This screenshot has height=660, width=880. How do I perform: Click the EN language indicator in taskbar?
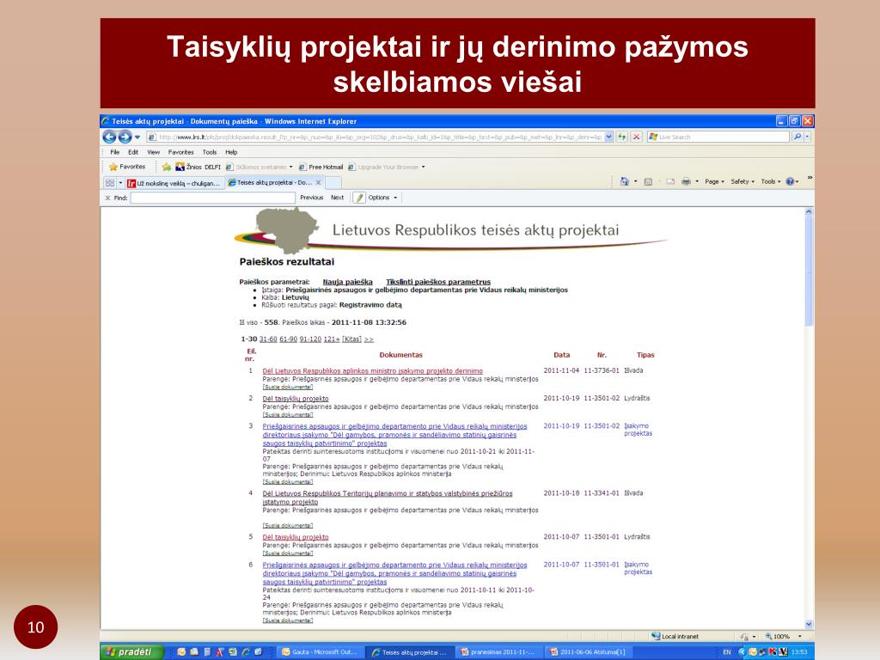click(727, 652)
